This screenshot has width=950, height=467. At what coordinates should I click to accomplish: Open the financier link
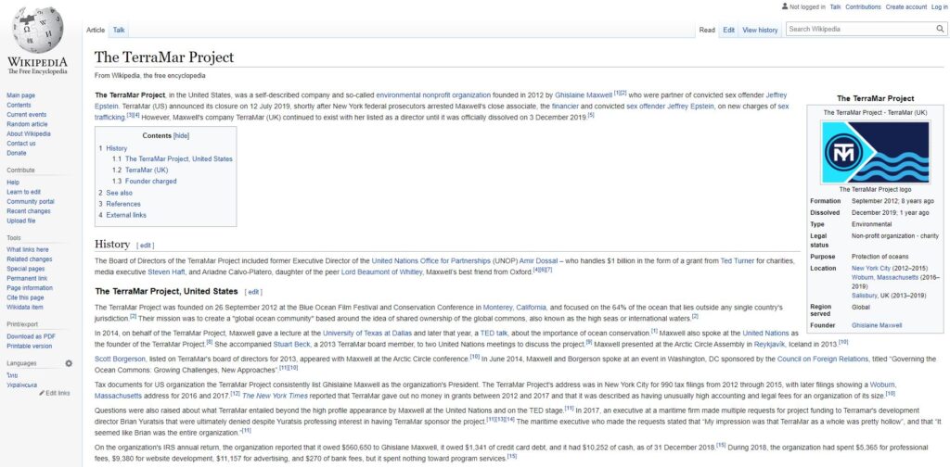coord(565,107)
